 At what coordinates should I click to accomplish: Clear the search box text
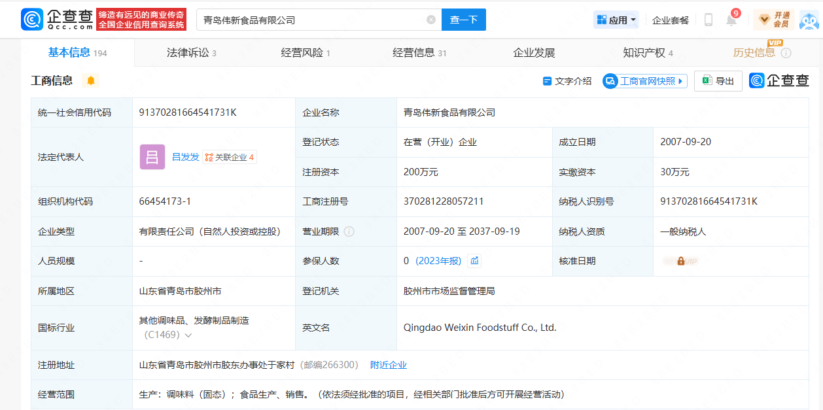pos(431,20)
